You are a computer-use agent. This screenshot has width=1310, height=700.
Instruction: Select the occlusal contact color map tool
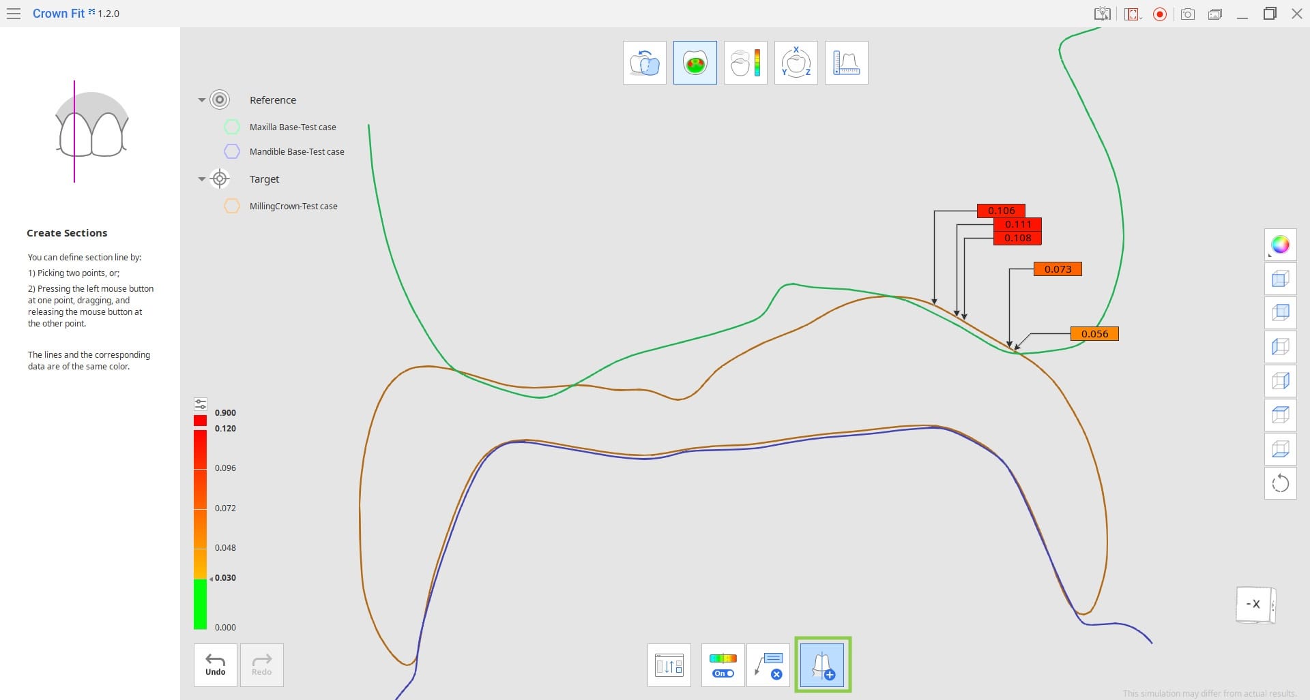695,63
